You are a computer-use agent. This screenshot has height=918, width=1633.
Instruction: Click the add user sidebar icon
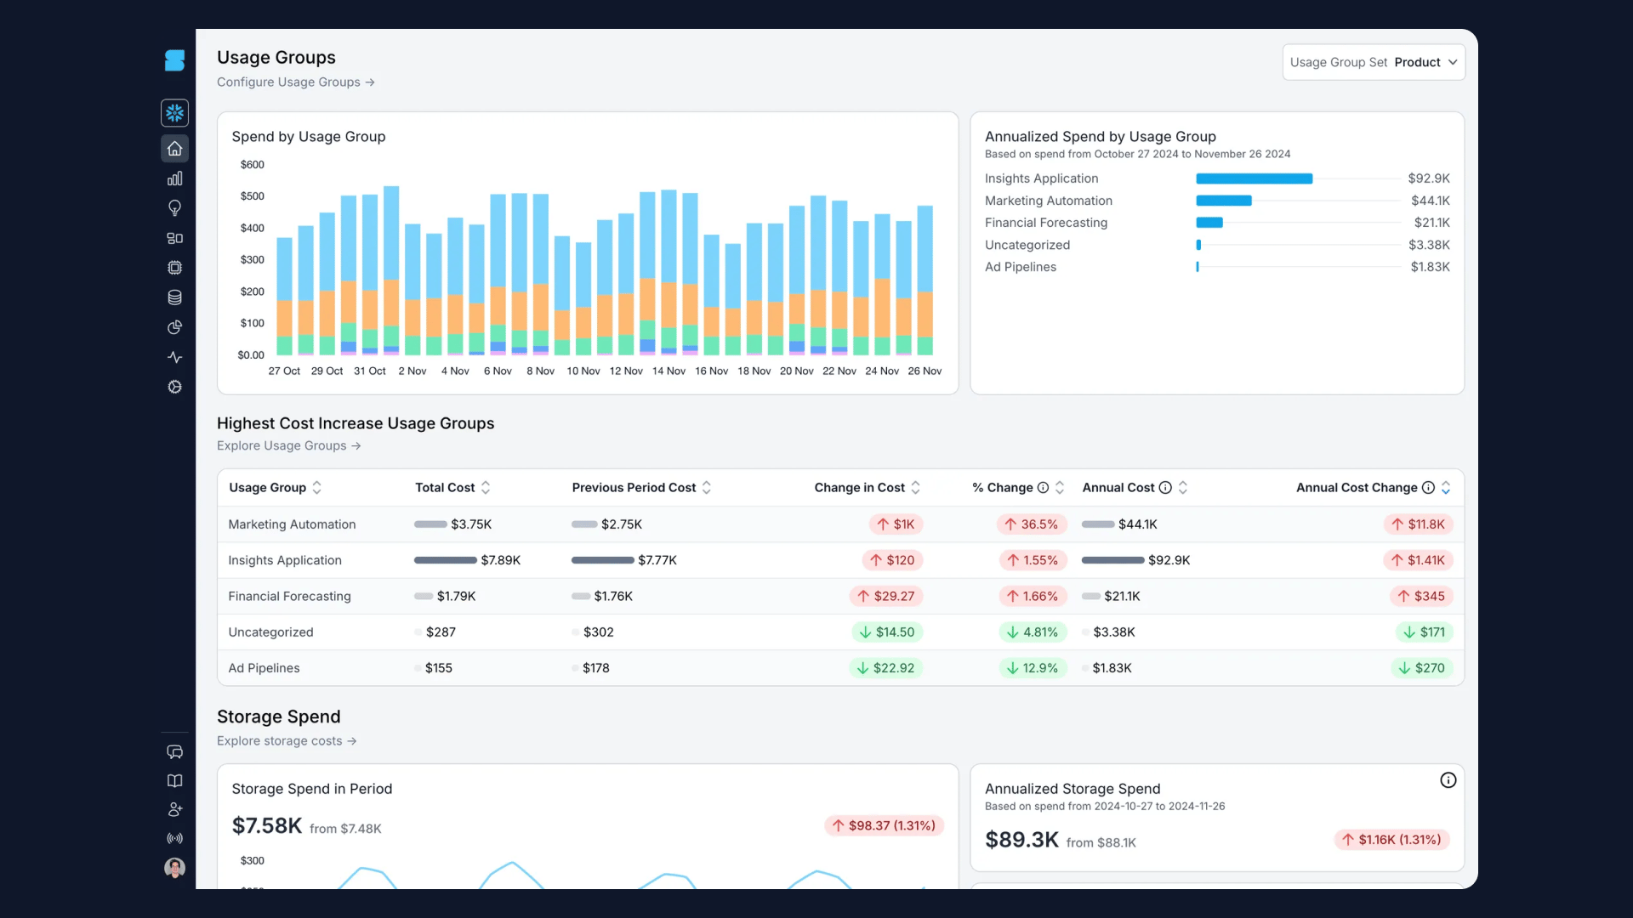pyautogui.click(x=174, y=809)
